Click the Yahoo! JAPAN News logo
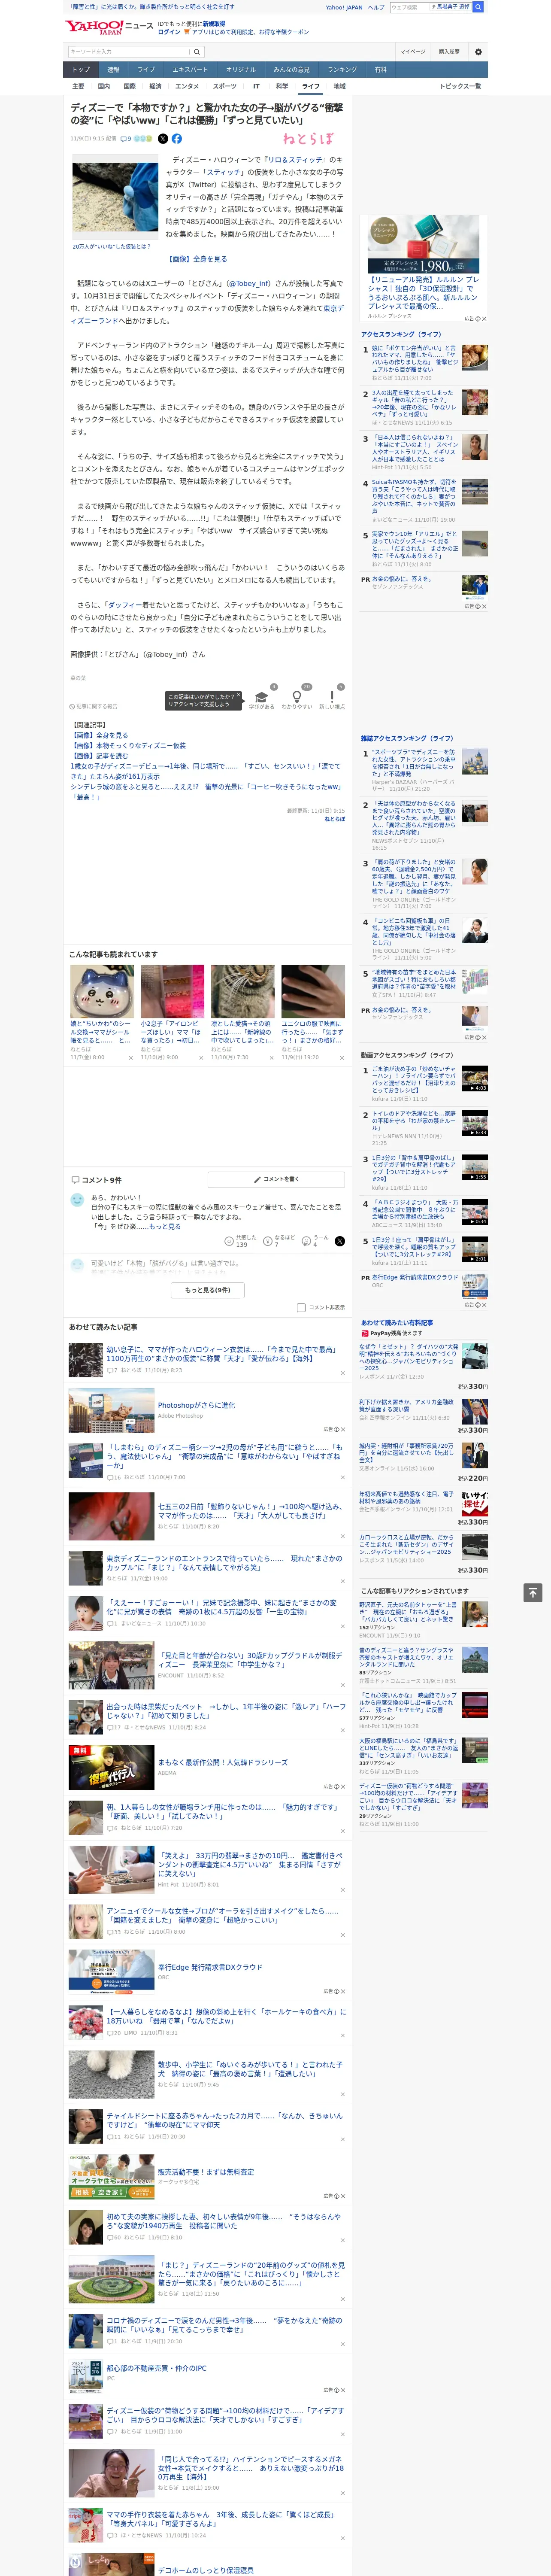Screen dimensions: 551x2576 click(109, 27)
